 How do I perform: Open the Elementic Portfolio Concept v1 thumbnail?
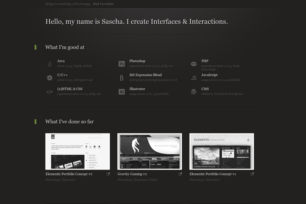[222, 151]
